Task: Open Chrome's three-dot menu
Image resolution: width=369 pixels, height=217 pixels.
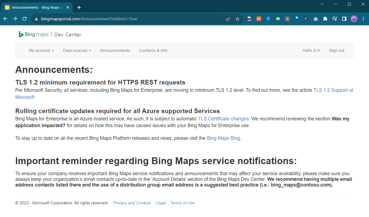Action: (363, 19)
